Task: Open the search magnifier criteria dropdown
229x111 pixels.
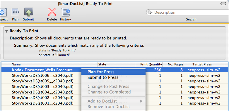Action: [x=150, y=13]
